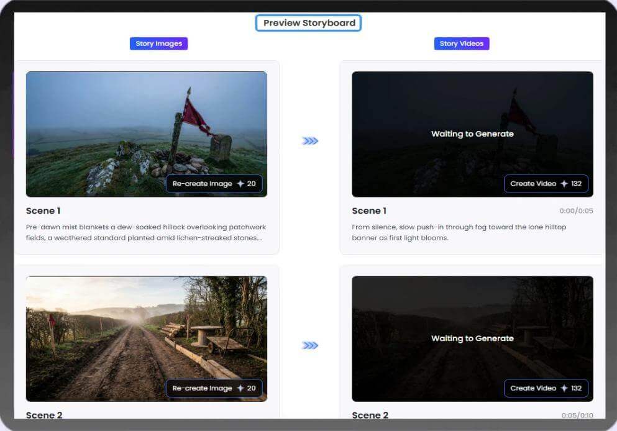Click the triple-chevron arrow beside Scene 1 image
The height and width of the screenshot is (431, 617).
(310, 141)
